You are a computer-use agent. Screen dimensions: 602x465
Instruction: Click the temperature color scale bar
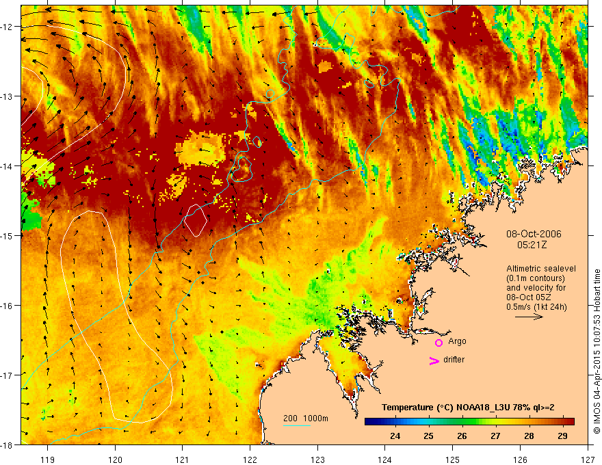tap(469, 422)
